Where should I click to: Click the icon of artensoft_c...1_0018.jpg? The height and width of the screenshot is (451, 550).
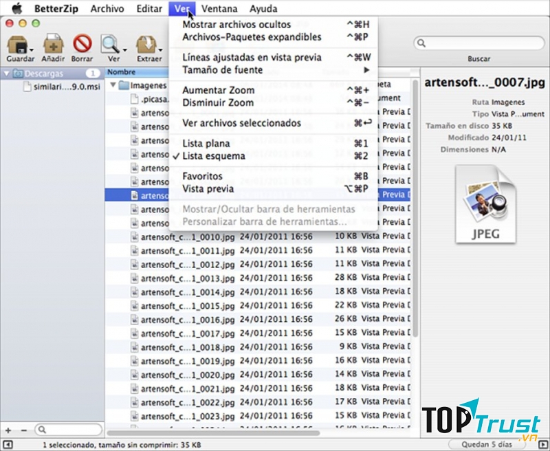tap(134, 346)
